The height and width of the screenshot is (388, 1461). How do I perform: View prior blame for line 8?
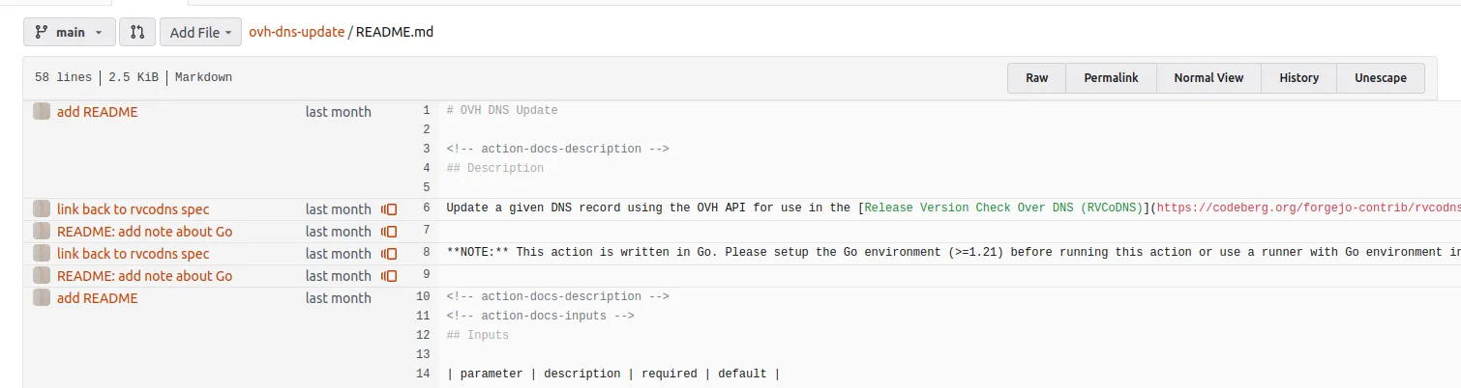[x=389, y=254]
